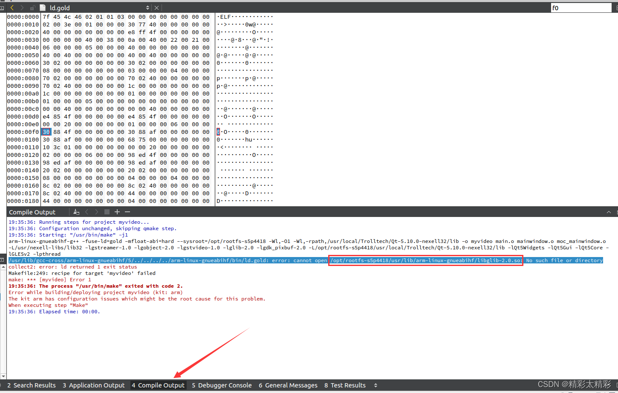Close the Compile Output pane
The height and width of the screenshot is (393, 618).
pos(617,212)
